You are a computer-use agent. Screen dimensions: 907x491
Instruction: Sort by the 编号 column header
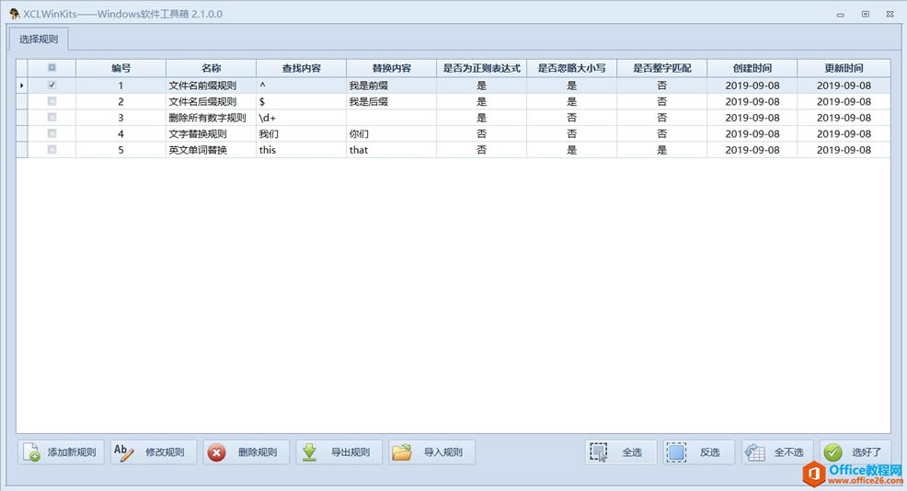(x=121, y=68)
